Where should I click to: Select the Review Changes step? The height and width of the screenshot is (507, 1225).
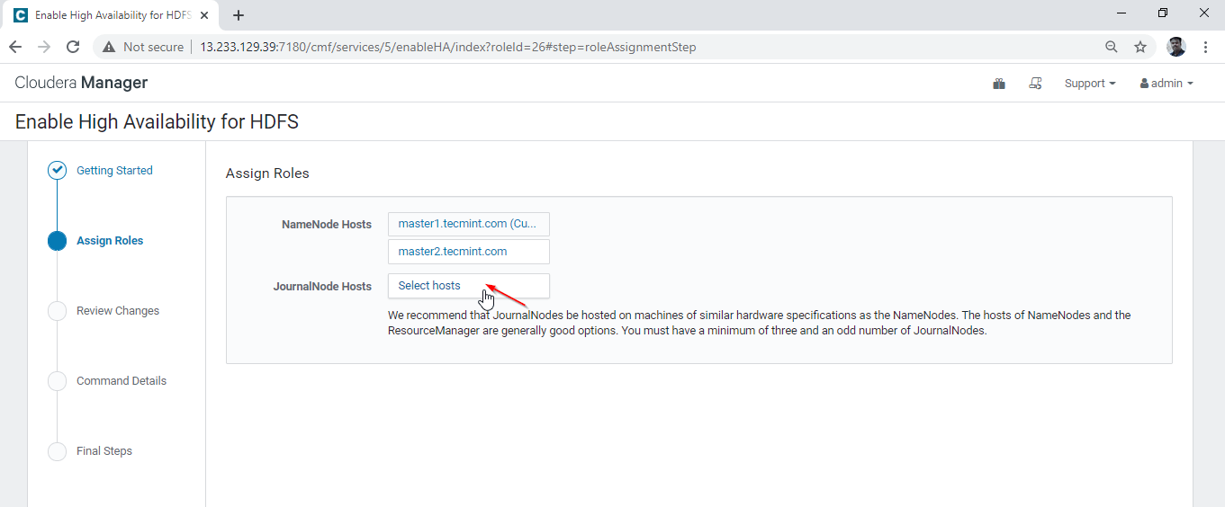click(x=118, y=310)
